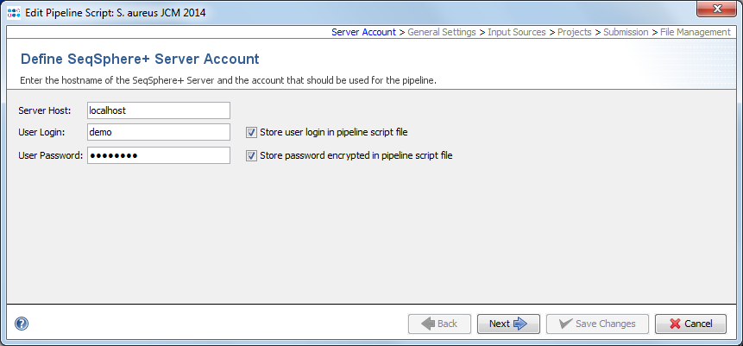Image resolution: width=743 pixels, height=346 pixels.
Task: Click the 'User Password:' label
Action: (x=51, y=155)
